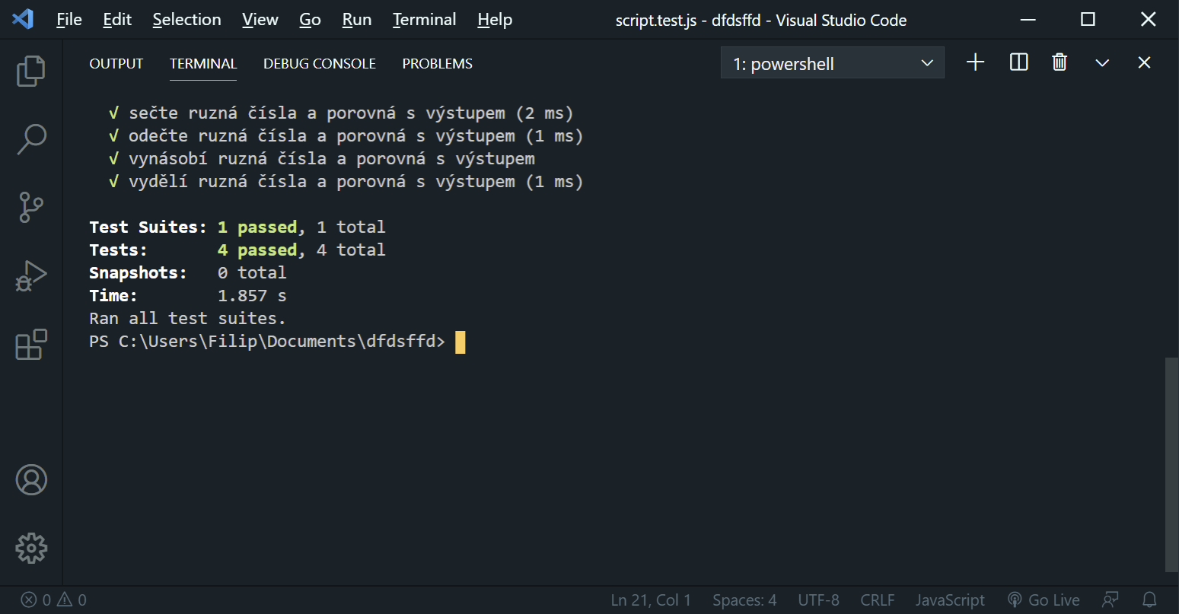Viewport: 1179px width, 614px height.
Task: Open the Manage settings gear
Action: (x=31, y=548)
